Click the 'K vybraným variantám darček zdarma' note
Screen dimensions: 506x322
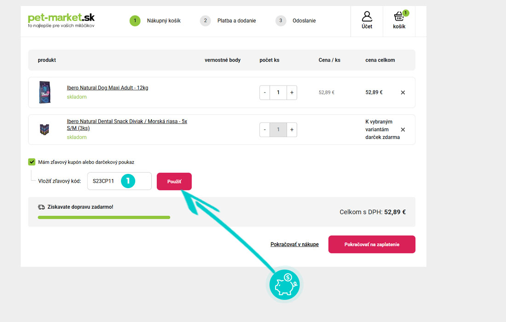[382, 129]
